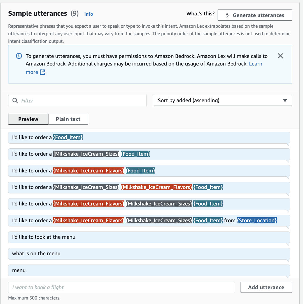Click the red Milkshake_IceCream_Flavors slot tag in third utterance
Screen dimensions: 303x304
(x=89, y=170)
